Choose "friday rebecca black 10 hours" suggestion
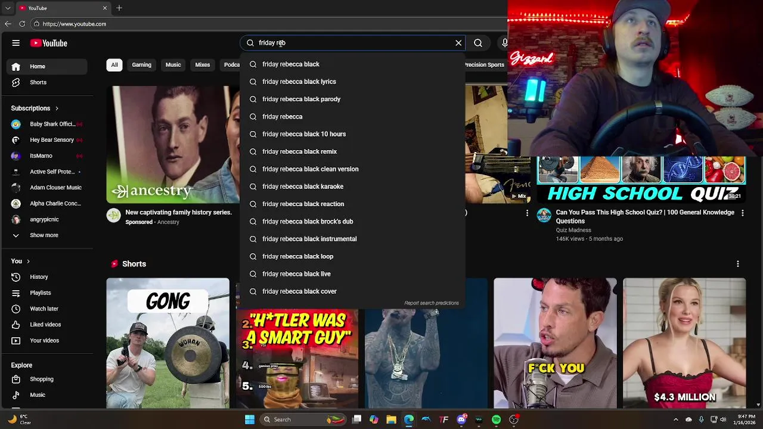The image size is (763, 429). pos(352,134)
